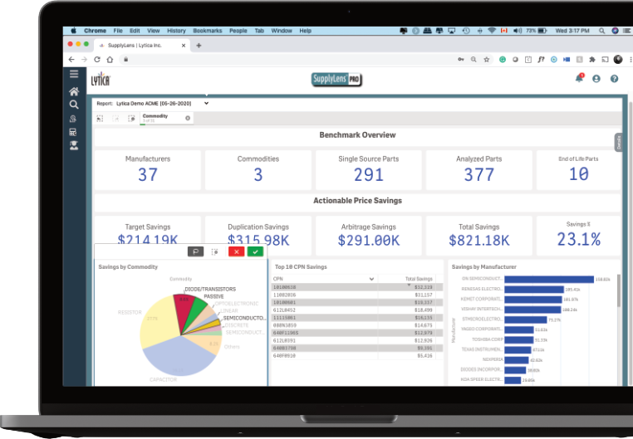This screenshot has width=633, height=439.
Task: Open the Chrome menu in menu bar
Action: pos(95,31)
